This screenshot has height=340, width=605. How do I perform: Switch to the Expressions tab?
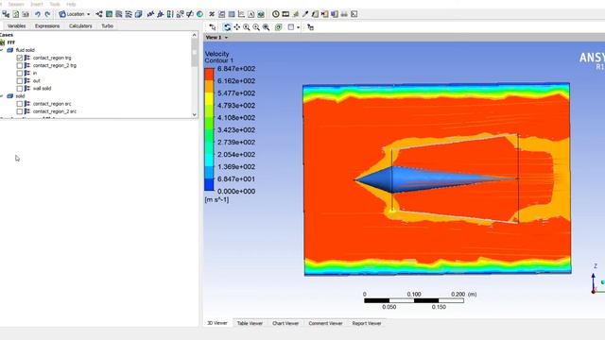click(47, 25)
